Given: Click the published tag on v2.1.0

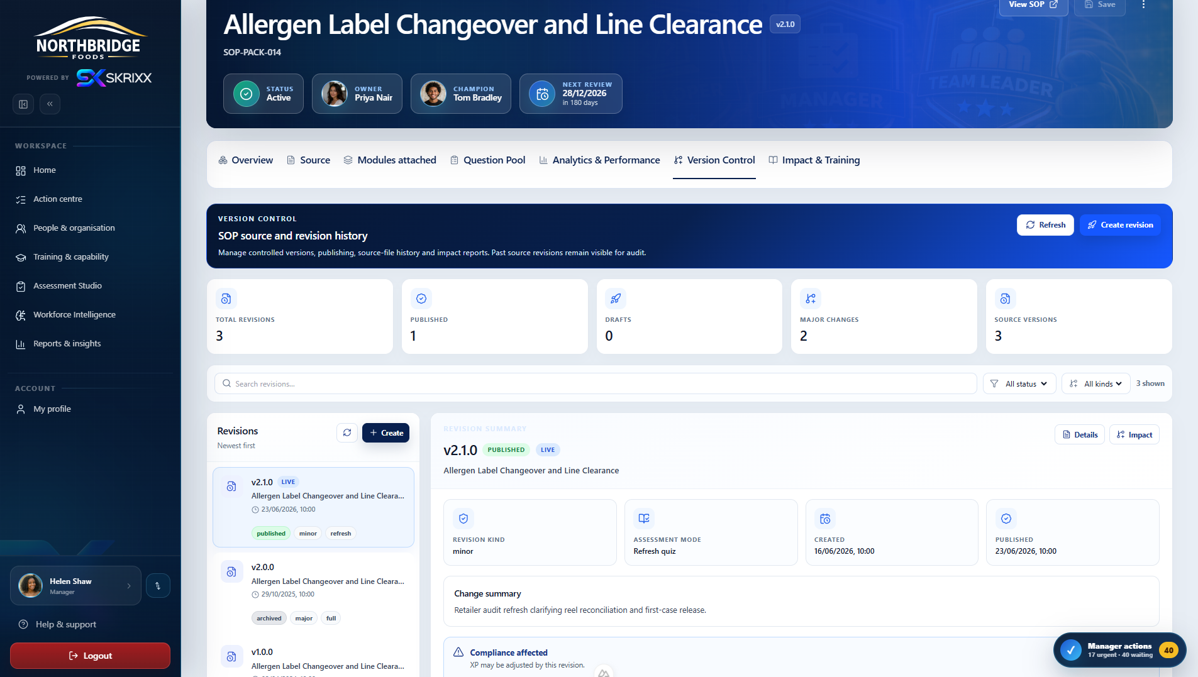Looking at the screenshot, I should click(x=271, y=534).
